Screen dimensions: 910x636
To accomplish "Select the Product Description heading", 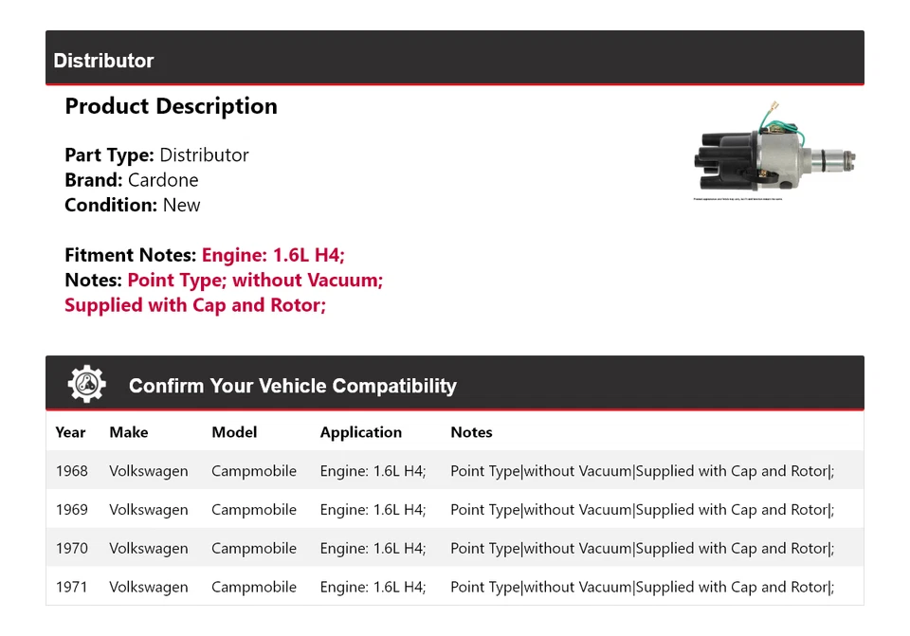I will click(171, 106).
